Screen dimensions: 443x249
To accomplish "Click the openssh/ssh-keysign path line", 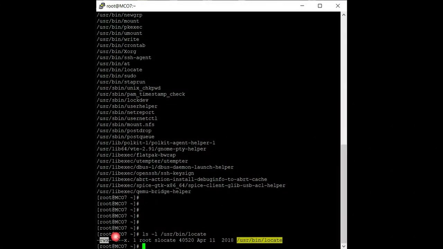I will click(x=145, y=173).
